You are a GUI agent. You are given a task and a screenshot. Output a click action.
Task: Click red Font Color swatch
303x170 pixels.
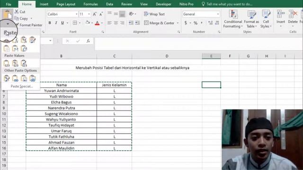pos(97,23)
